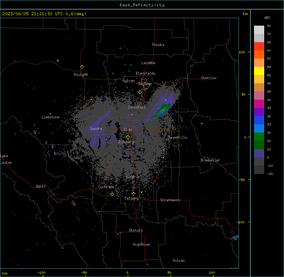Image resolution: width=284 pixels, height=277 pixels.
Task: Click the Strathmore label
Action: click(170, 200)
